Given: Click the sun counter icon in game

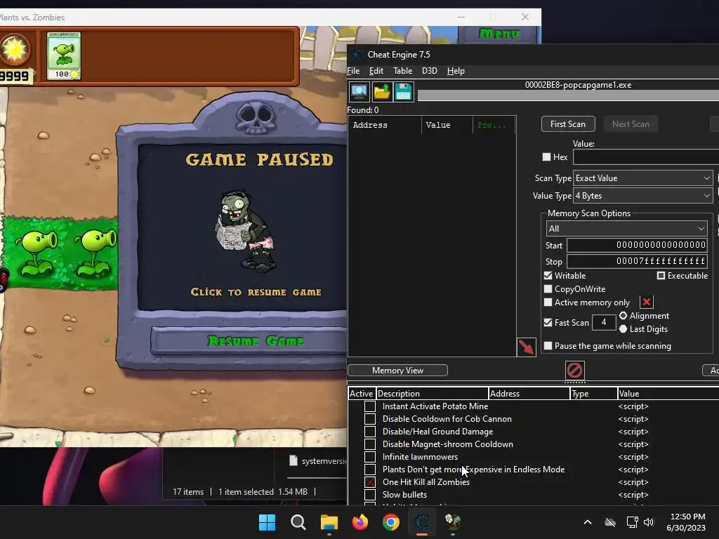Looking at the screenshot, I should (14, 49).
